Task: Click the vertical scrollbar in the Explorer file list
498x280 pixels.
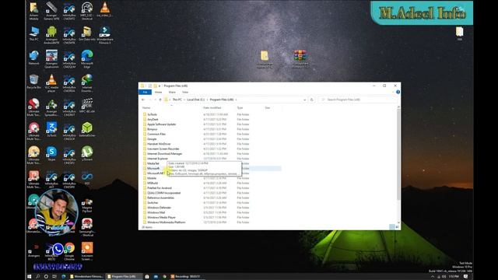Action: click(398, 154)
